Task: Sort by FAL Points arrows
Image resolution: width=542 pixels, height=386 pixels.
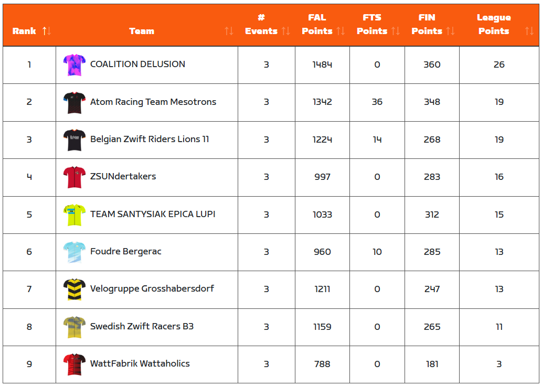Action: [x=341, y=31]
